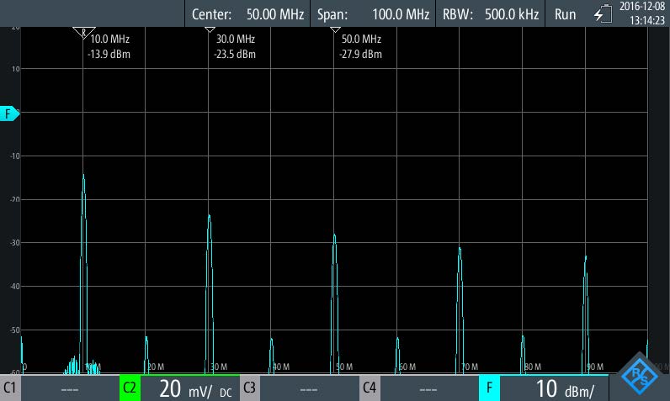This screenshot has height=401, width=670.
Task: Toggle the green C2 channel label
Action: click(130, 388)
